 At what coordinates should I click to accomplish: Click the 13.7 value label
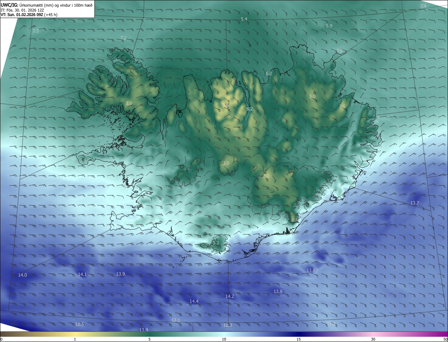[415, 203]
